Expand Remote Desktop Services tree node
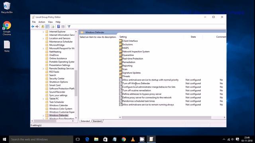The height and width of the screenshot is (143, 255). tap(43, 69)
